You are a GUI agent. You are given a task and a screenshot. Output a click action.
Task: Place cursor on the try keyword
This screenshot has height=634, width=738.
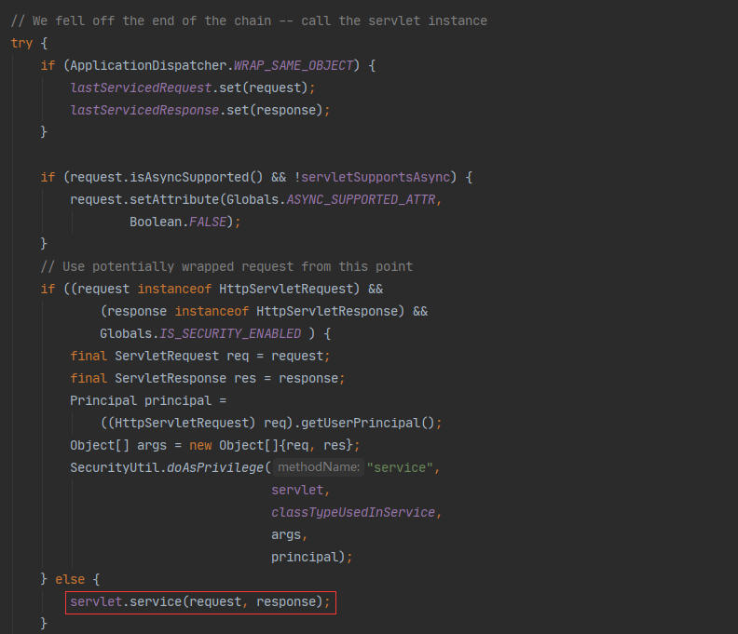pos(21,43)
